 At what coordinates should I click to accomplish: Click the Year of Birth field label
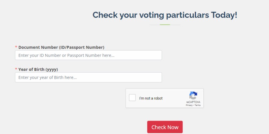(x=38, y=70)
